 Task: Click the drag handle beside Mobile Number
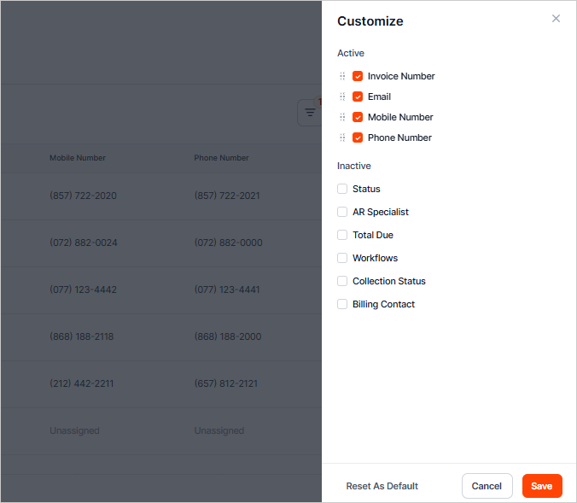(x=342, y=117)
